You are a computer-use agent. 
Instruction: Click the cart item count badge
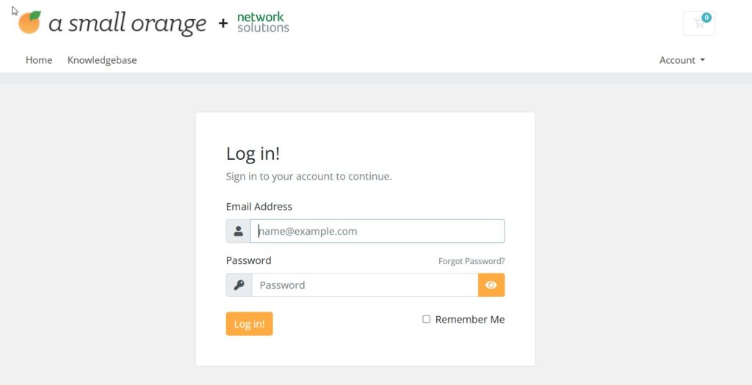pos(706,18)
